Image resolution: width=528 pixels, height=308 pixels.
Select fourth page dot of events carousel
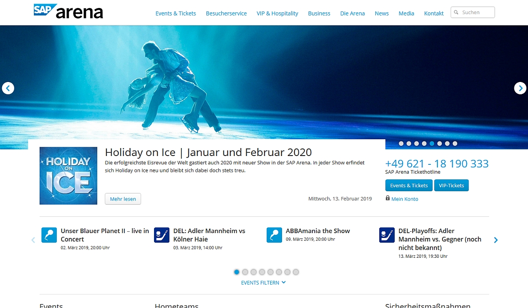pyautogui.click(x=262, y=272)
